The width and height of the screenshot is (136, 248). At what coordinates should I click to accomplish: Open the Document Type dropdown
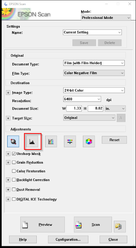click(x=94, y=63)
